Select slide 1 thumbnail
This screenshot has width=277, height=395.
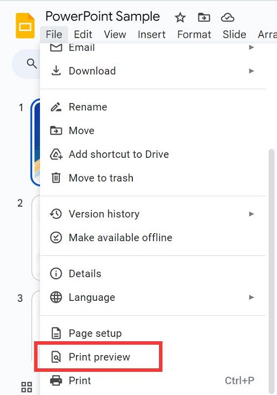35,142
